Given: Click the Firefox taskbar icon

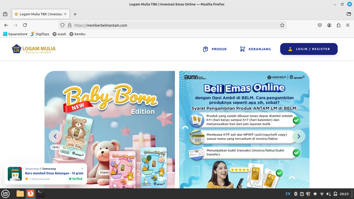Looking at the screenshot, I should 31,194.
